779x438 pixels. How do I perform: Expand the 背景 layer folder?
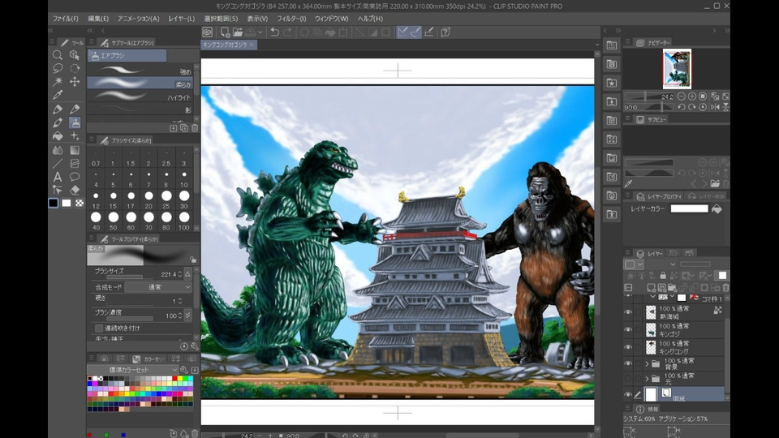647,363
